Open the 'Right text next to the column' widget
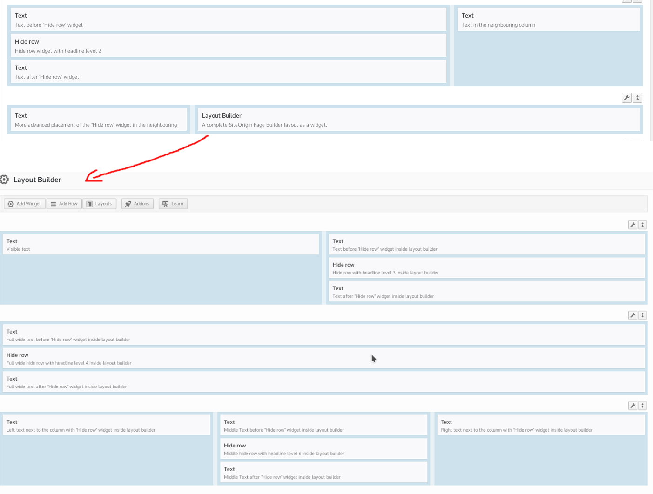653x494 pixels. click(x=541, y=425)
